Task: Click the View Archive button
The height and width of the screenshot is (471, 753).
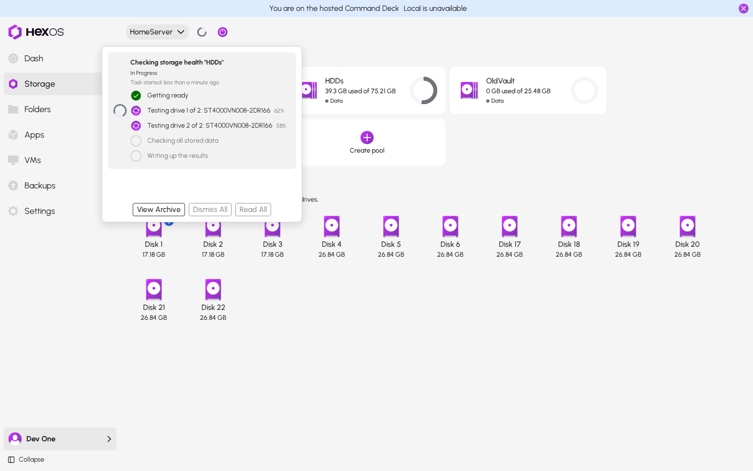Action: [x=159, y=210]
